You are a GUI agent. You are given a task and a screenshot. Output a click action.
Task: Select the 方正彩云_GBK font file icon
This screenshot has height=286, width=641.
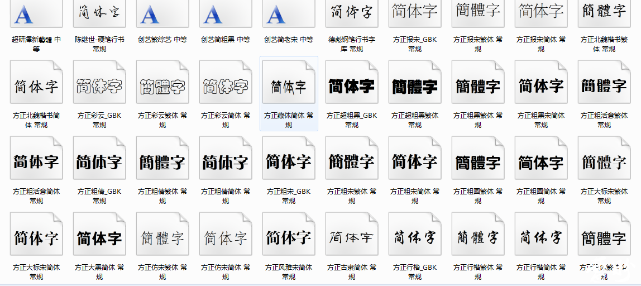[x=99, y=82]
